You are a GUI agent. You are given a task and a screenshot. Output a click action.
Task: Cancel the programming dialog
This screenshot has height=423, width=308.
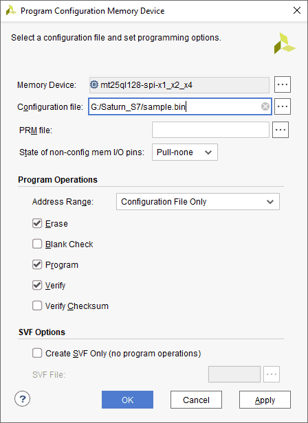(x=196, y=400)
